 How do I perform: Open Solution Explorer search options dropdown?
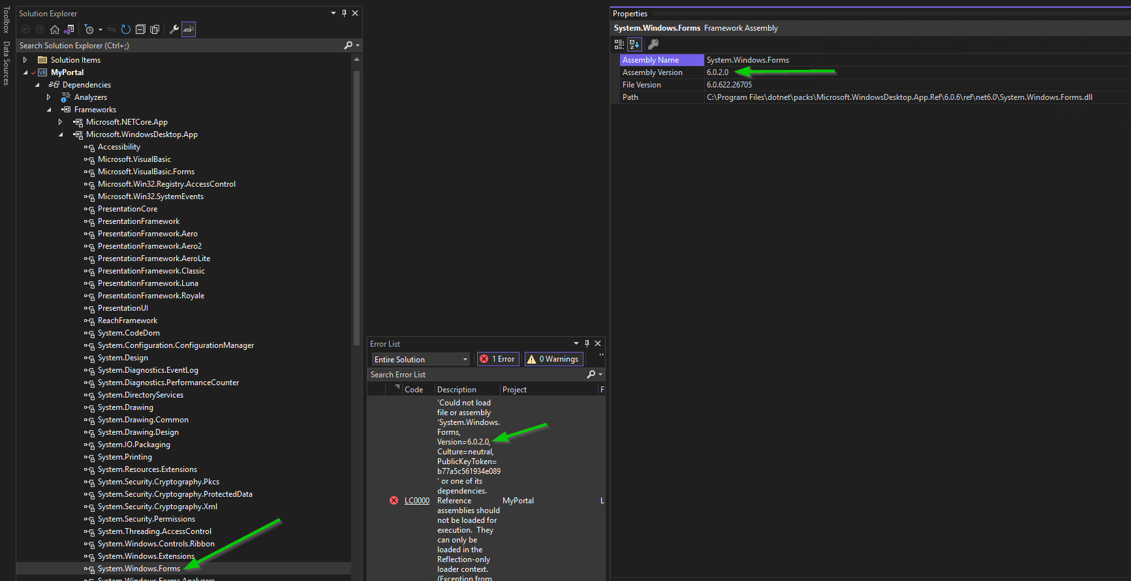click(x=358, y=46)
